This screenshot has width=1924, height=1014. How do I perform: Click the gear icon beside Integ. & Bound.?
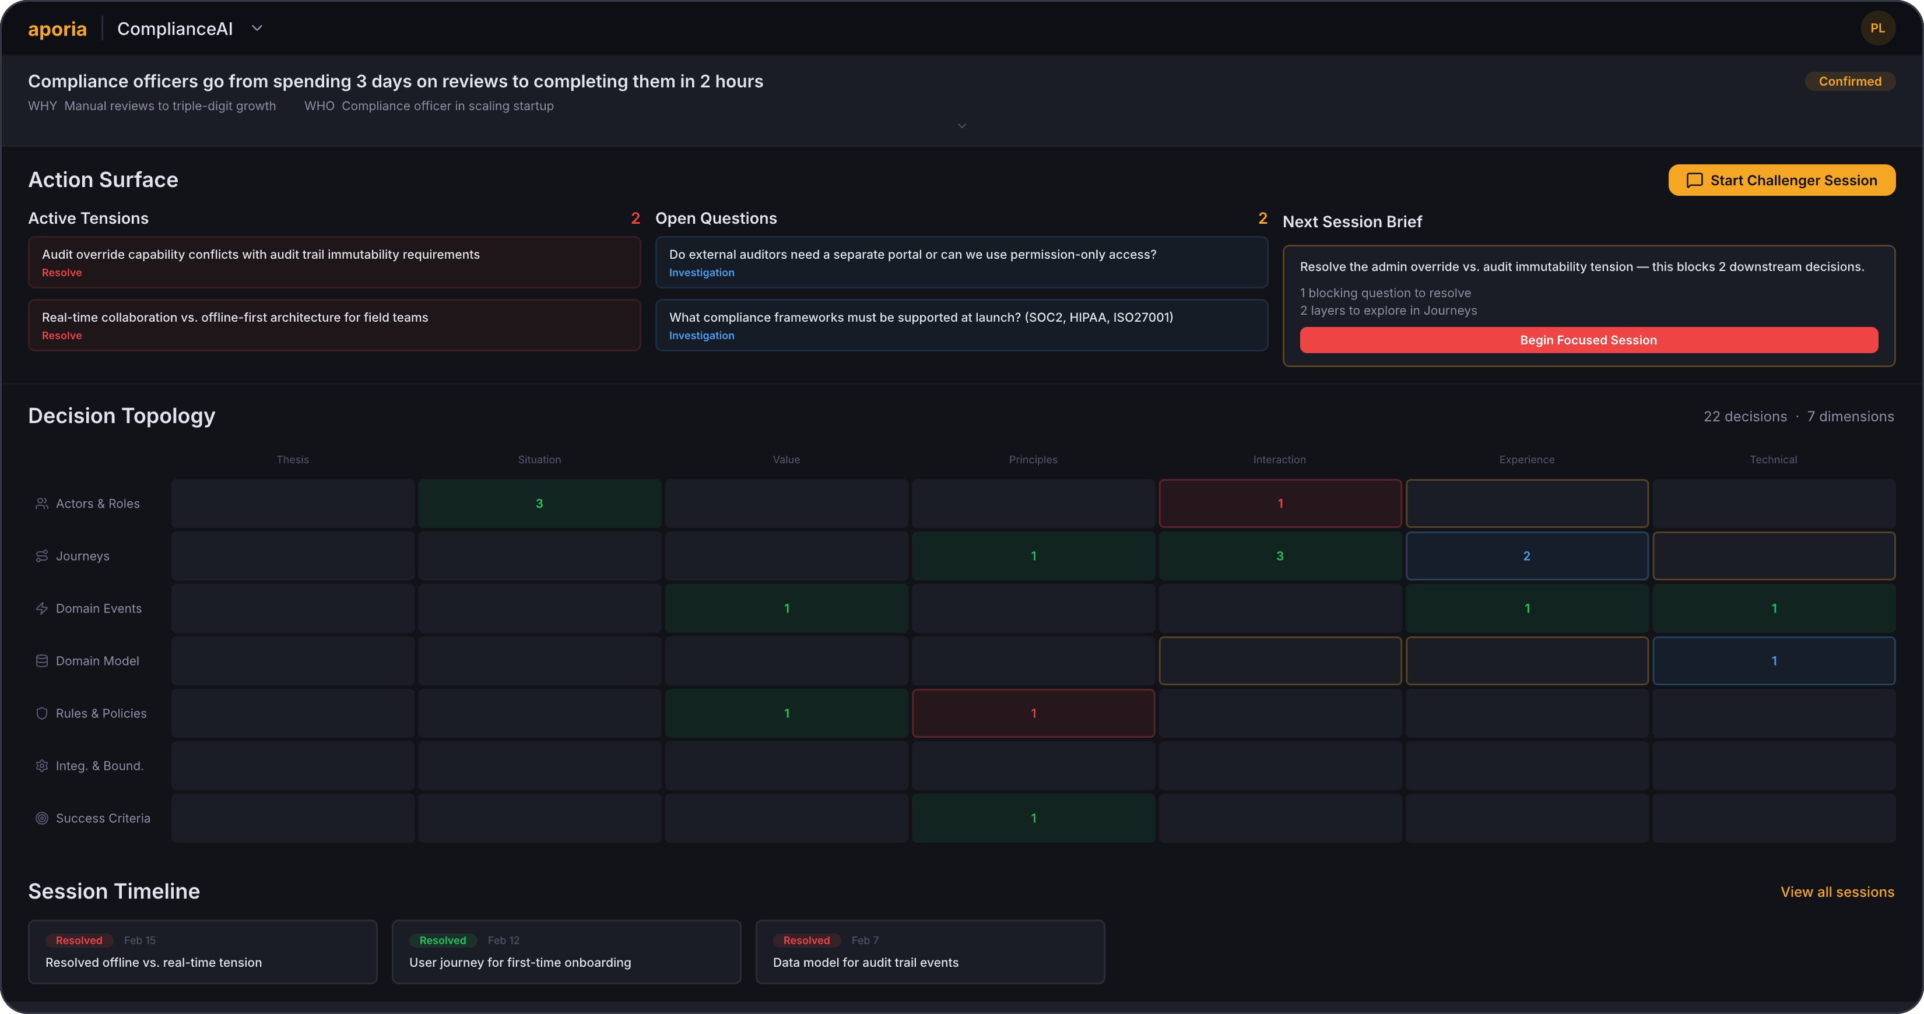click(43, 765)
